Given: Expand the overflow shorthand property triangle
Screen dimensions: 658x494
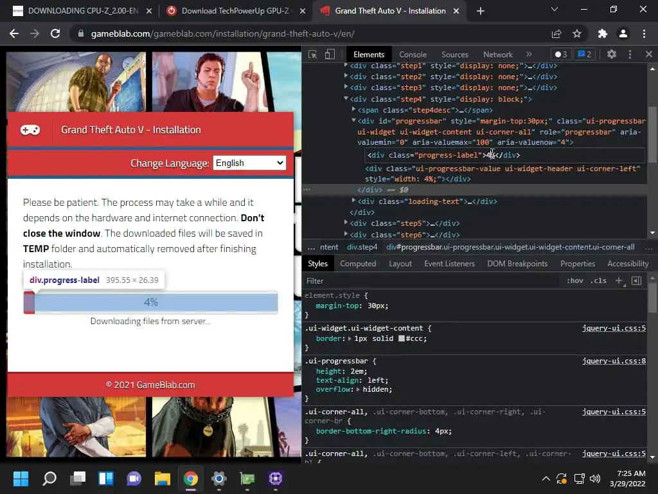Looking at the screenshot, I should coord(359,389).
